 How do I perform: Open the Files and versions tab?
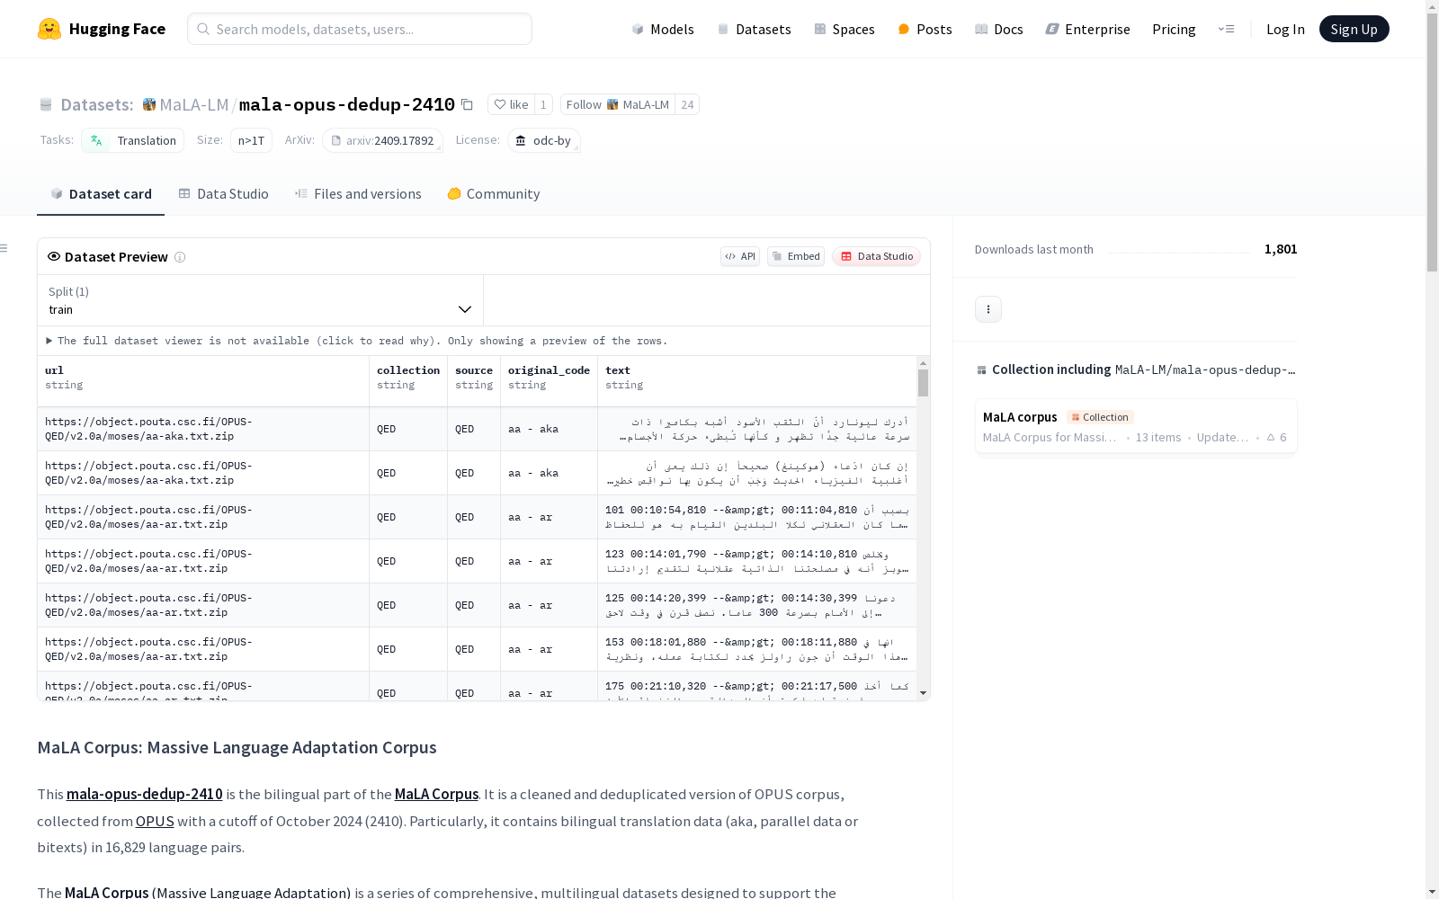click(358, 194)
